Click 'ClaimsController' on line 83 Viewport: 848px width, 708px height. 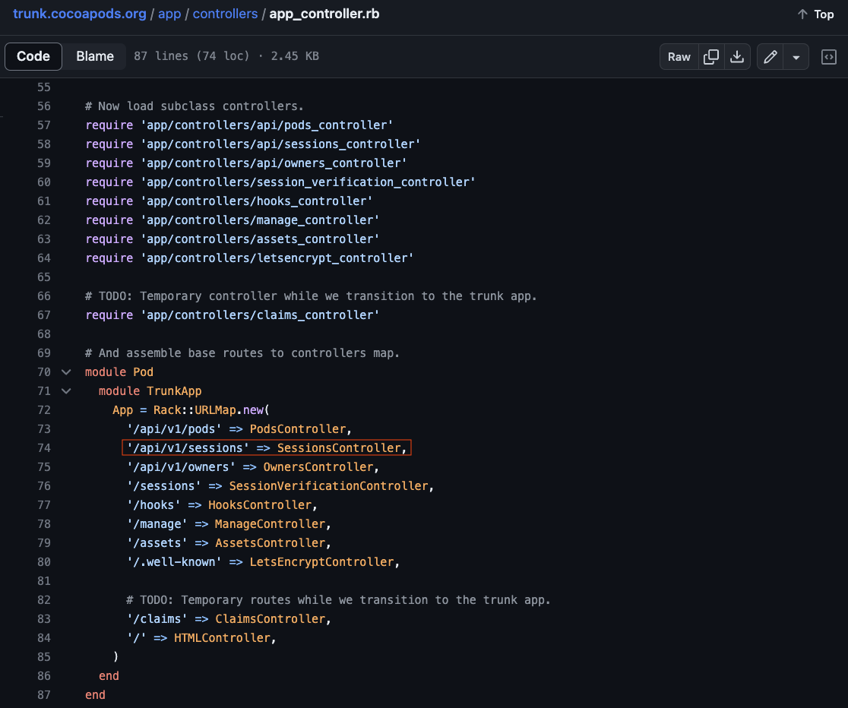pos(270,619)
